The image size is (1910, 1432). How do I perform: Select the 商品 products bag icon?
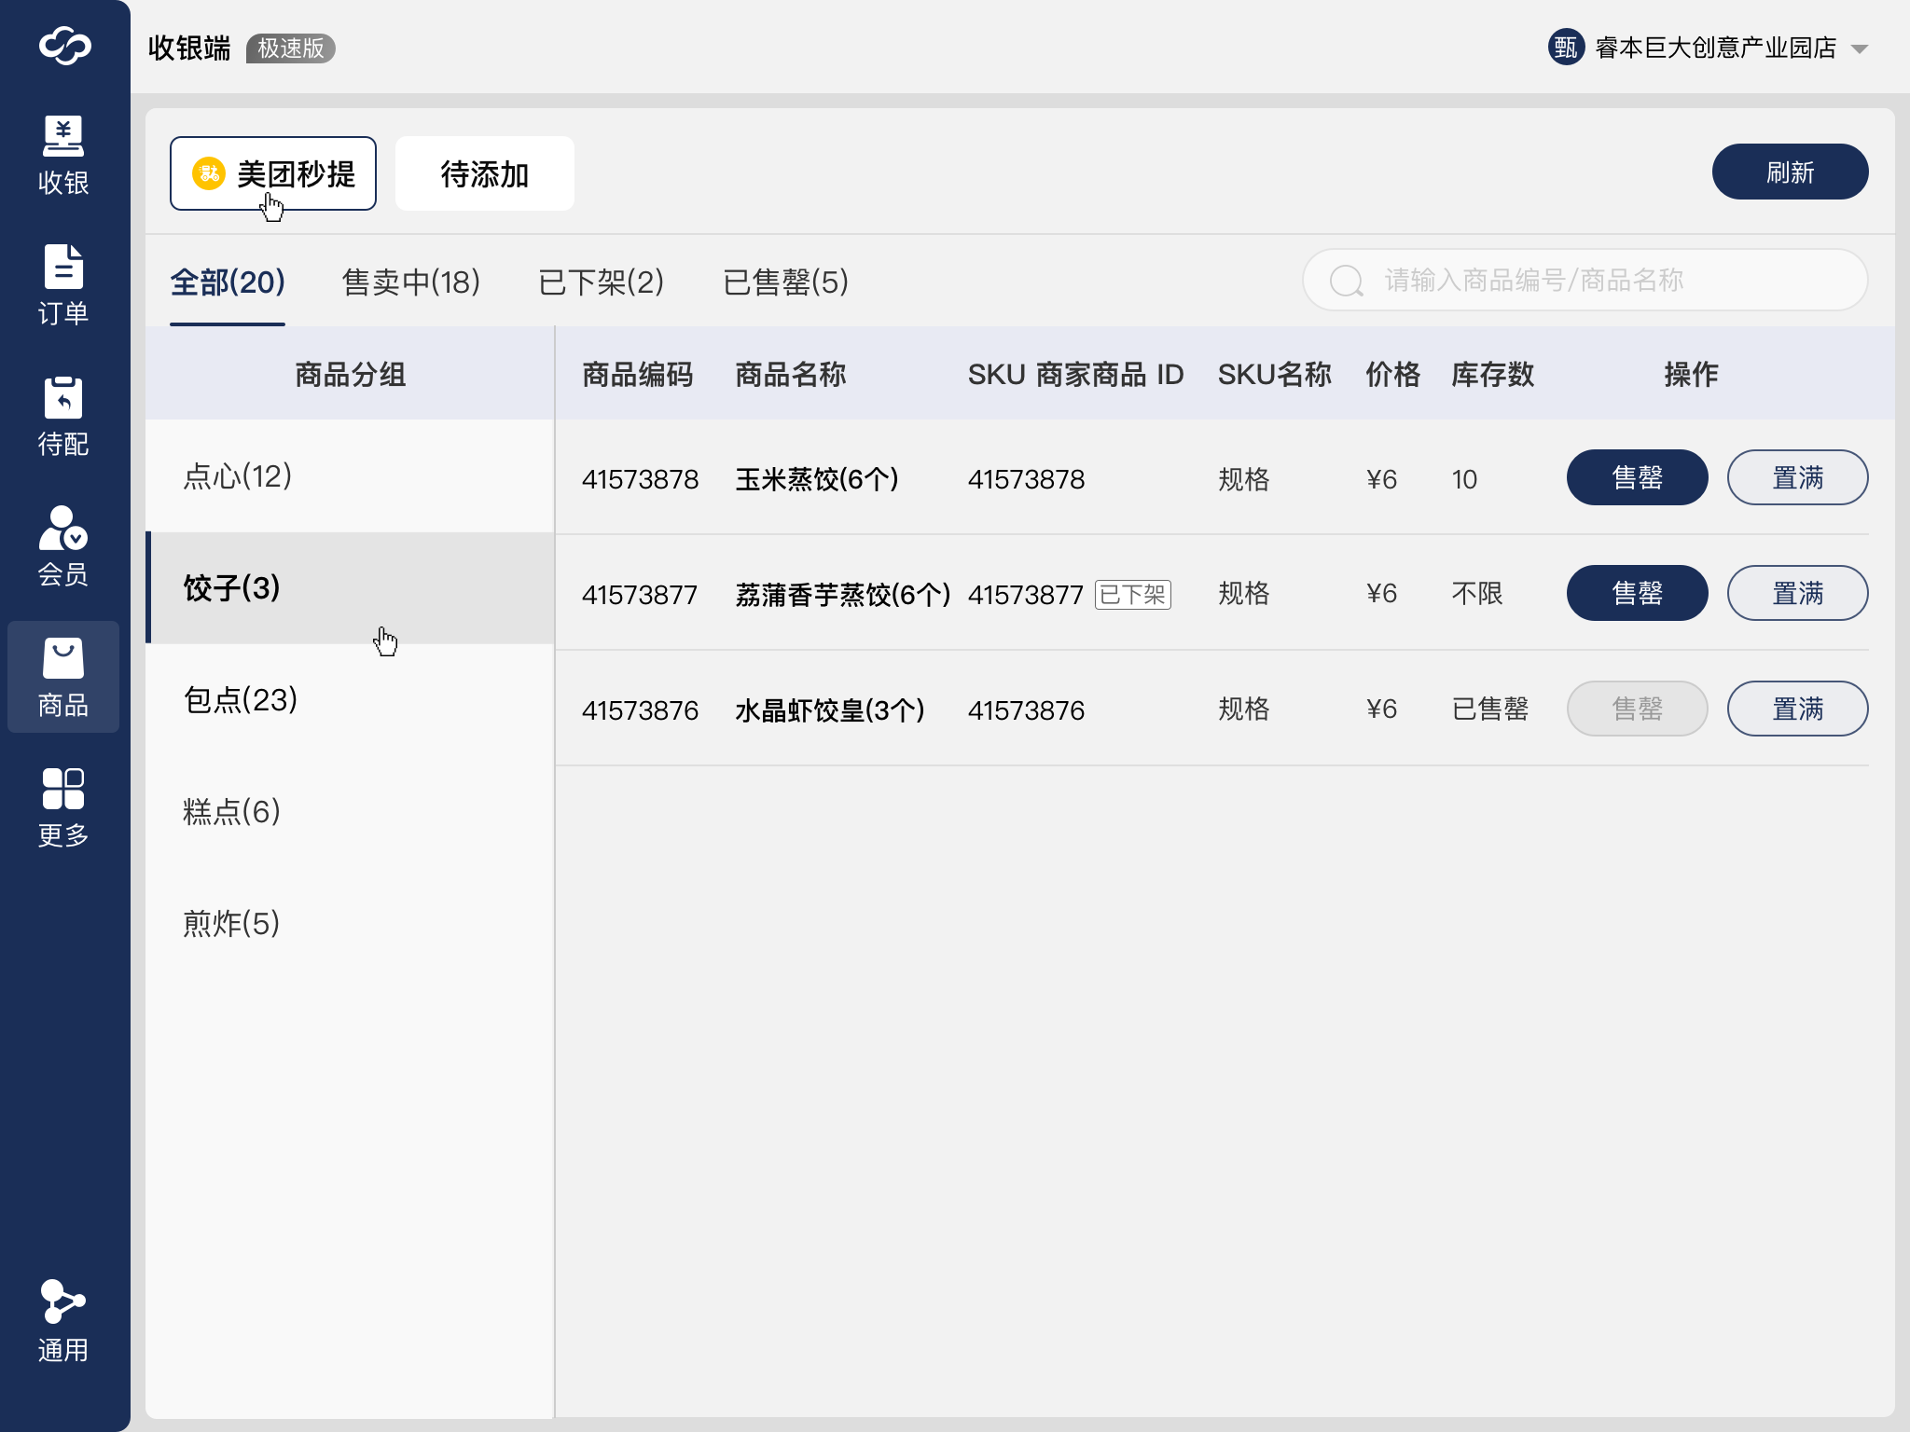[63, 658]
